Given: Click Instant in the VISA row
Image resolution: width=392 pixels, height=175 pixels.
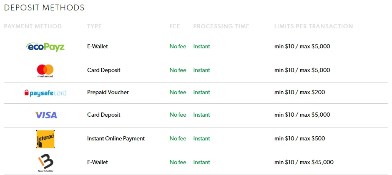Looking at the screenshot, I should point(201,115).
